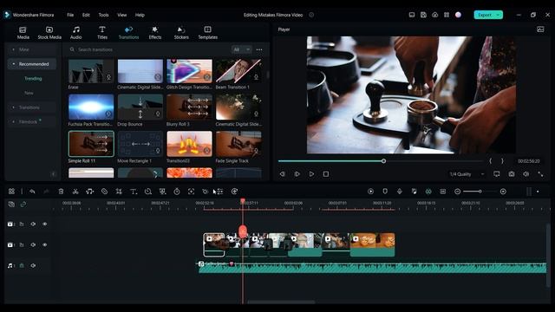Click the player progress slider handle
555x312 pixels.
pos(383,161)
